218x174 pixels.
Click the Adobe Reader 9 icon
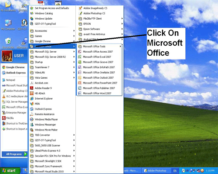click(x=32, y=88)
